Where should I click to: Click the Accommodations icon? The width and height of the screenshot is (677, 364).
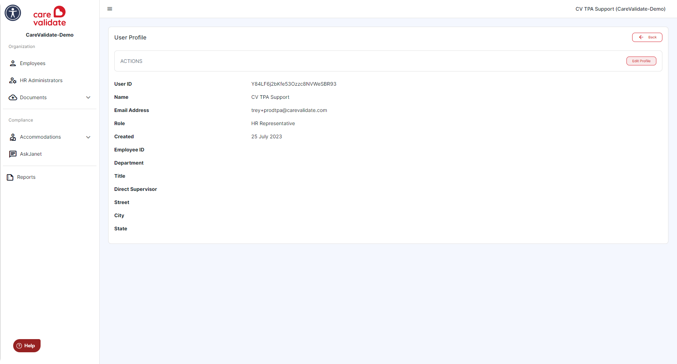click(13, 137)
